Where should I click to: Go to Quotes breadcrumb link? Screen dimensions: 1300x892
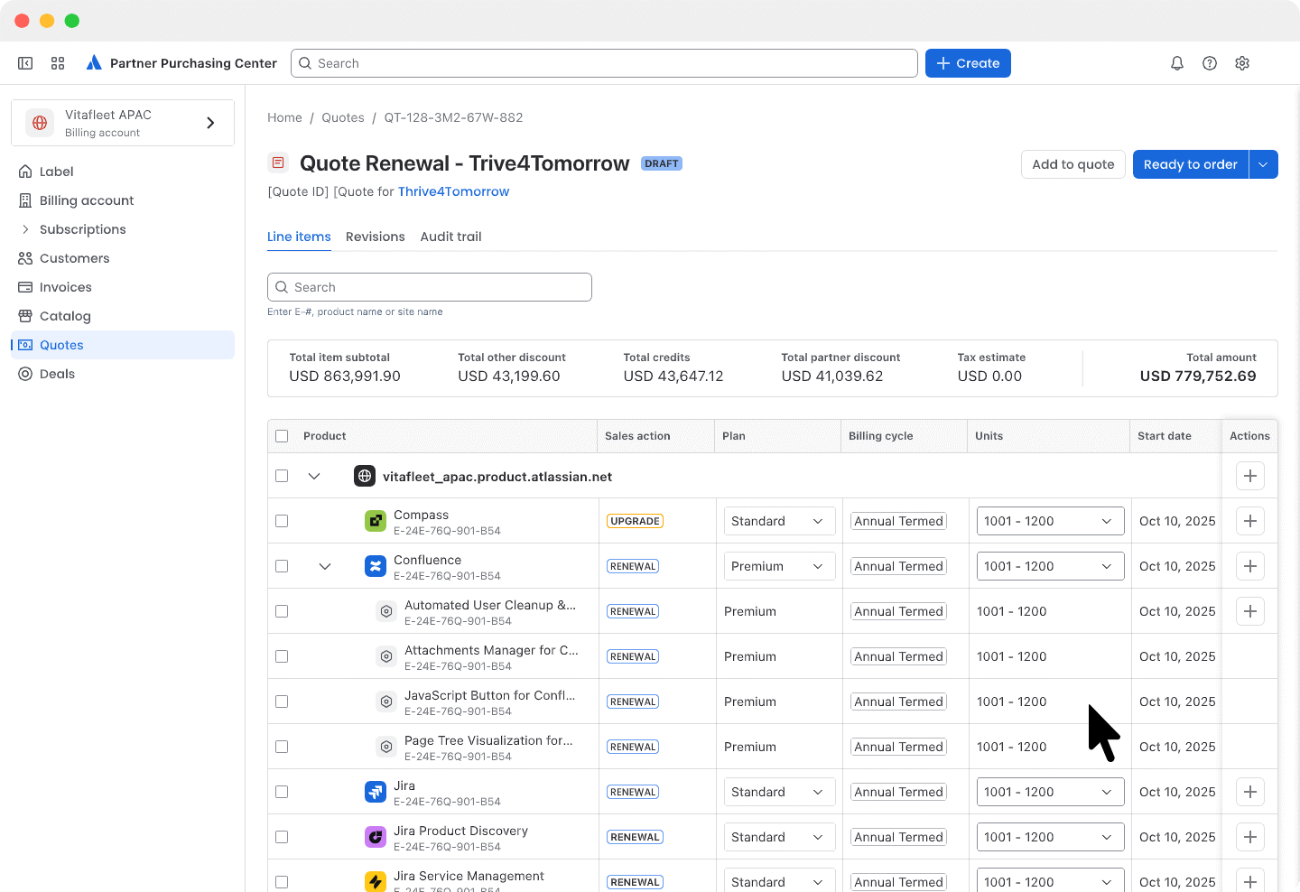[x=343, y=117]
